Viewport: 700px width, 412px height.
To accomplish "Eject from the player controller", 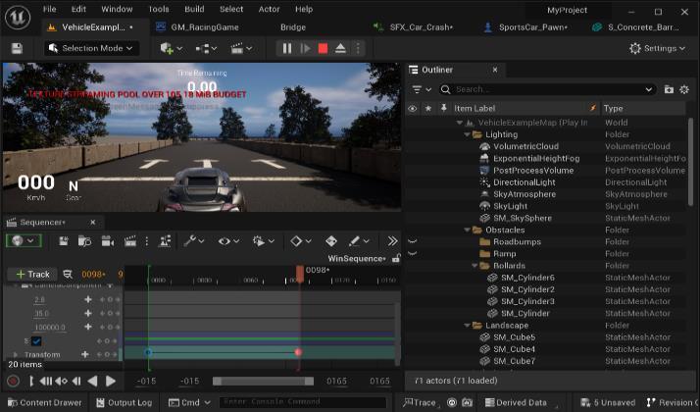I will coord(340,48).
